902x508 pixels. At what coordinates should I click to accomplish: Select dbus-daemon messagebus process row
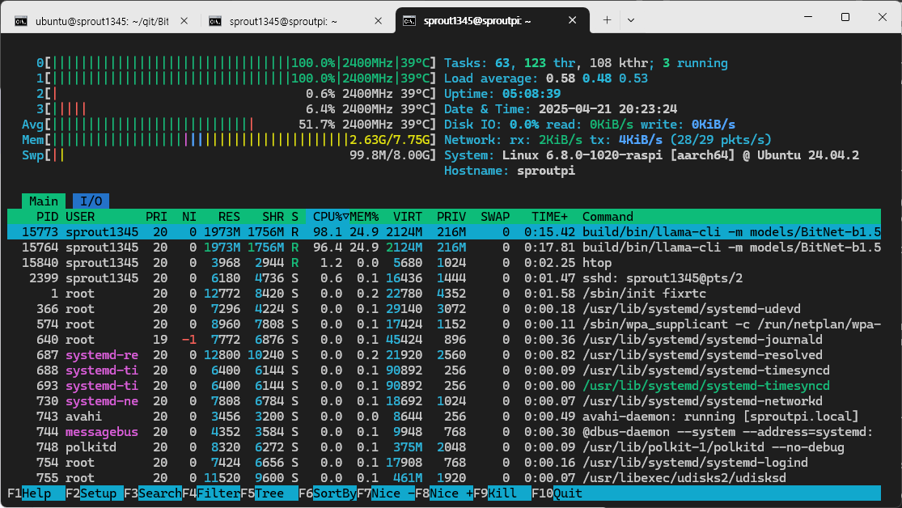[x=444, y=432]
